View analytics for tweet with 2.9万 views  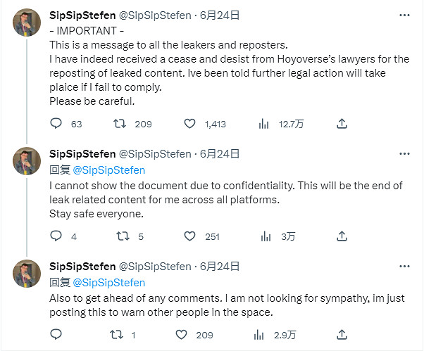click(x=265, y=335)
